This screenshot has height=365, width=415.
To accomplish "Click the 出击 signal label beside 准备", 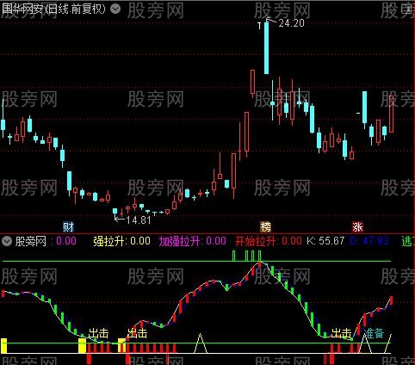I will [341, 333].
